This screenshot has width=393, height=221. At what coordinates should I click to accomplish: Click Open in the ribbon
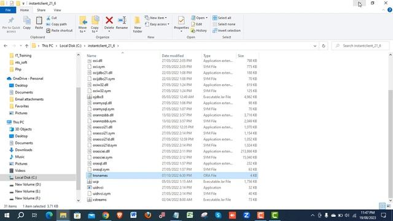(199, 18)
